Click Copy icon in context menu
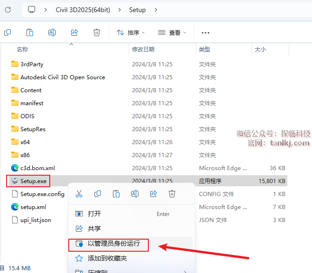Viewport: 312px width, 273px height. [98, 194]
